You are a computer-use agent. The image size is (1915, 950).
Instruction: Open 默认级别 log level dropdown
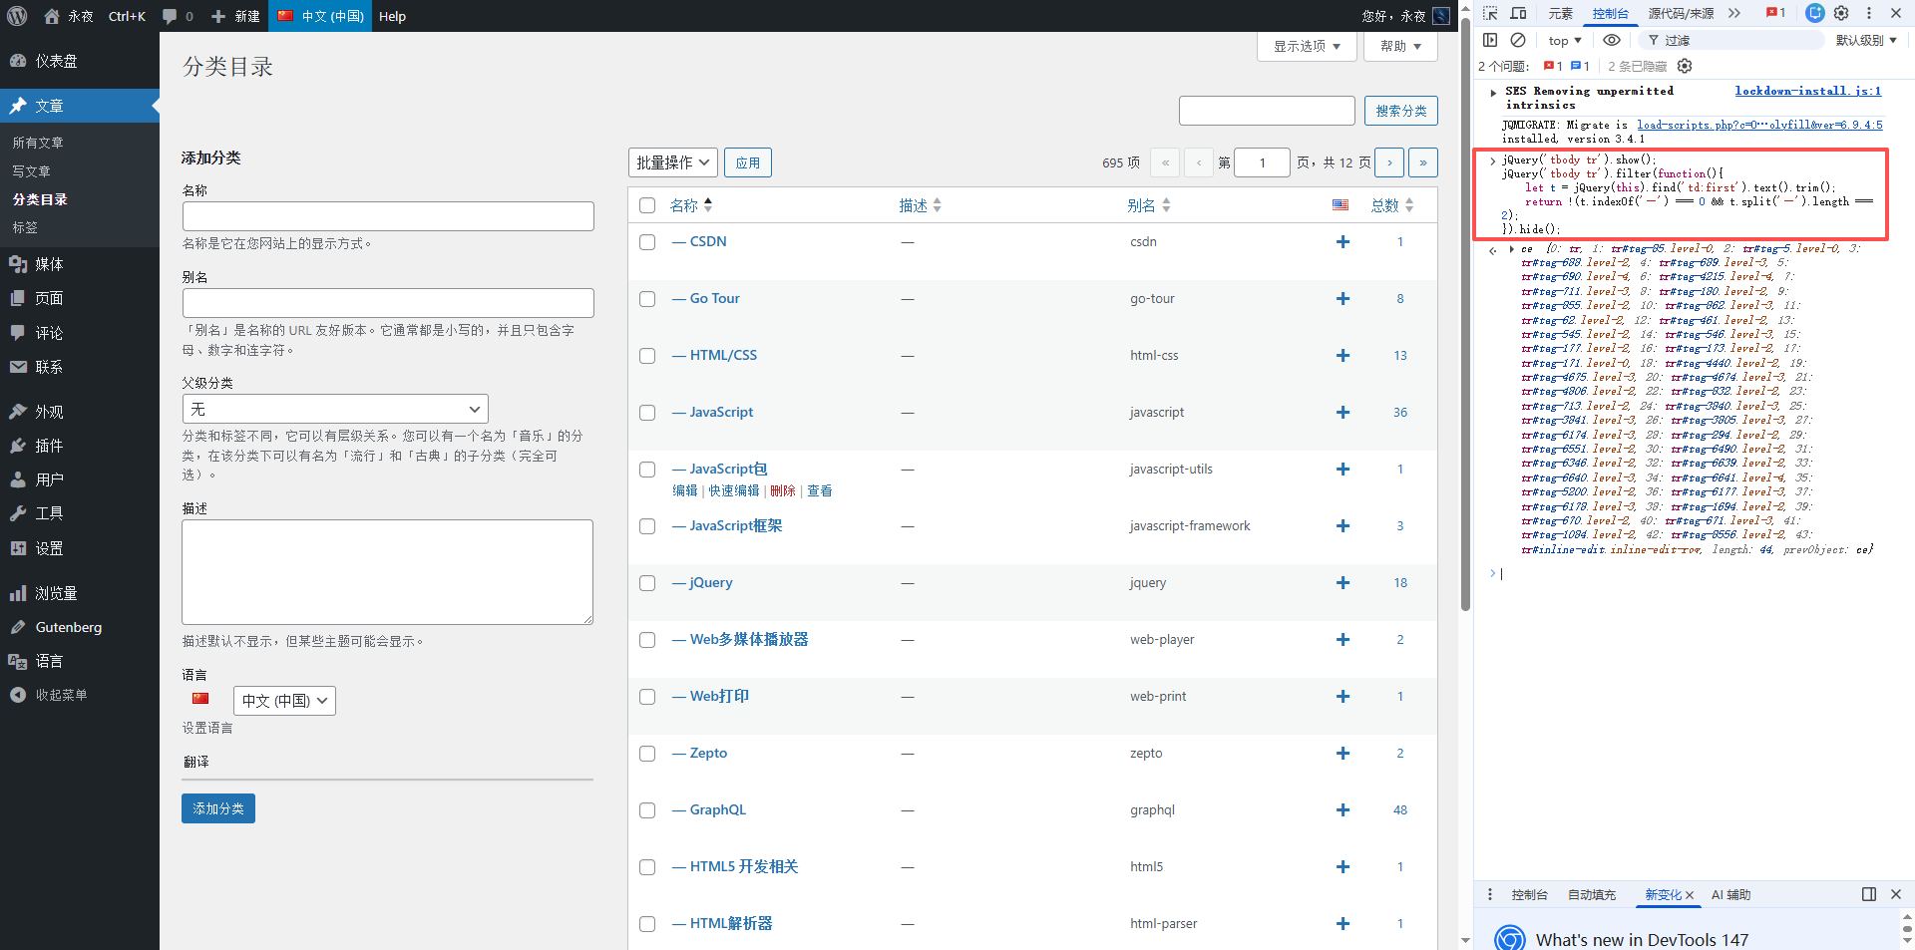1866,40
